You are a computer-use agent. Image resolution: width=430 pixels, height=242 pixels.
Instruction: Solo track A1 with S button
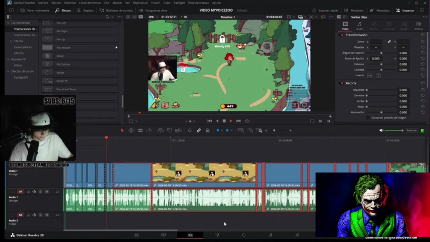(x=40, y=192)
